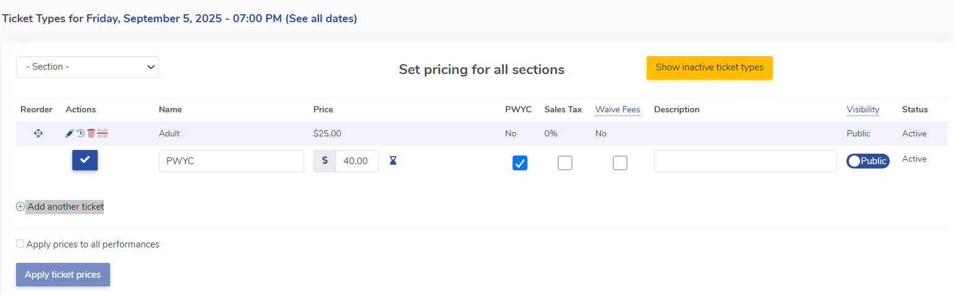
Task: Open the See all dates link
Action: (321, 19)
